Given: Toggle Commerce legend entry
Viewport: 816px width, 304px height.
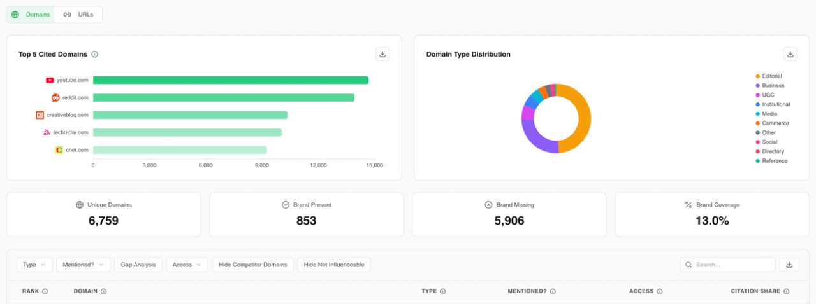Looking at the screenshot, I should tap(772, 123).
